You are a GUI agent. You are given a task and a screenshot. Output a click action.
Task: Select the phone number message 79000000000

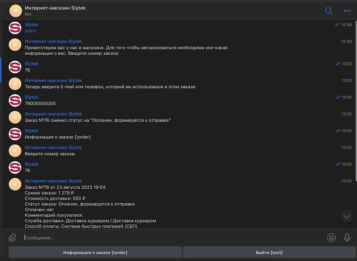pos(40,104)
